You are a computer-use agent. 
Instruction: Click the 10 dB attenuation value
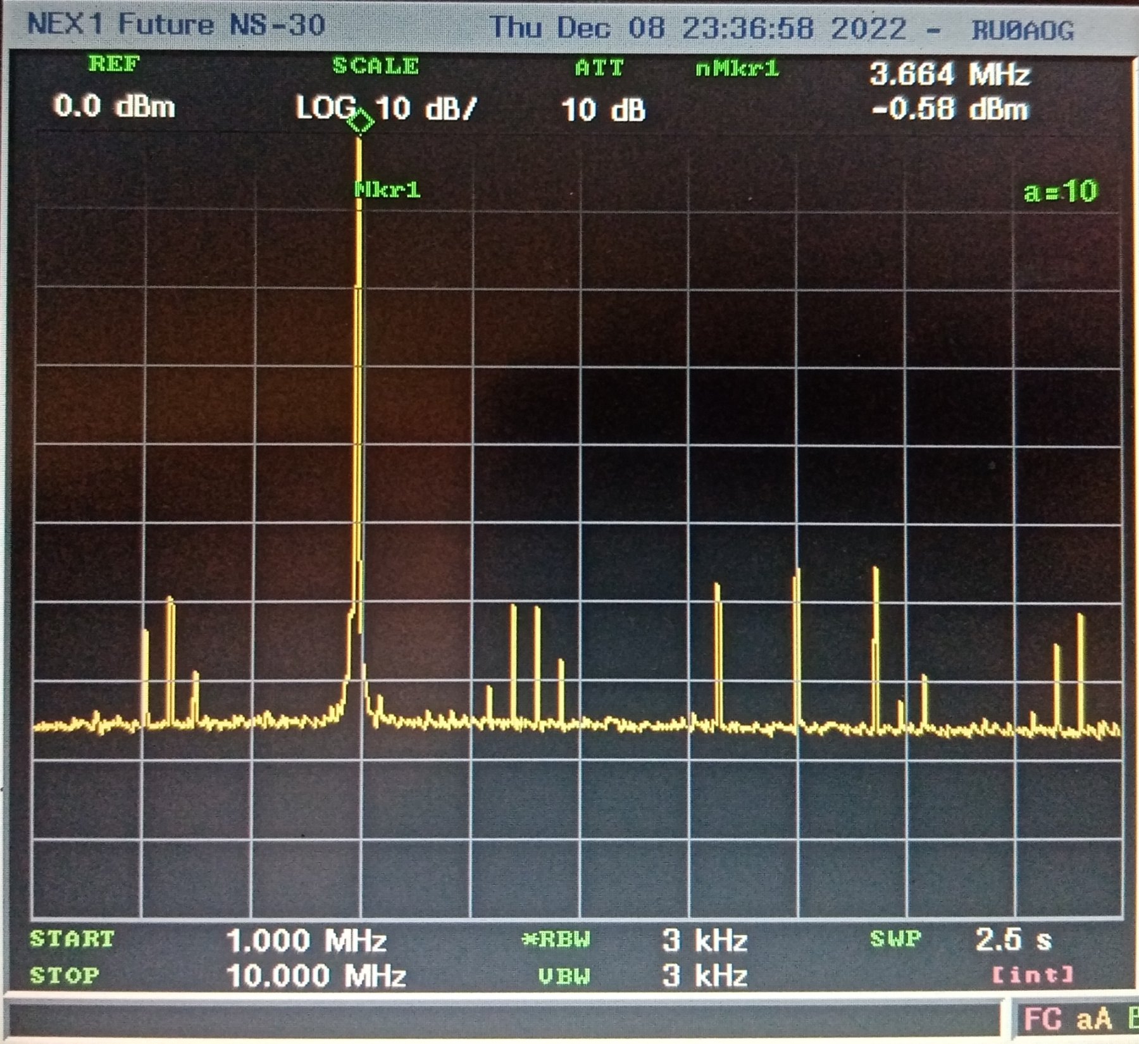pos(603,111)
